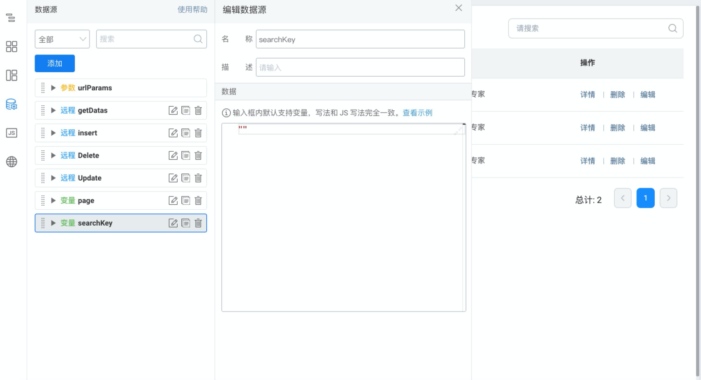Click 删除 in the second table row

(617, 128)
